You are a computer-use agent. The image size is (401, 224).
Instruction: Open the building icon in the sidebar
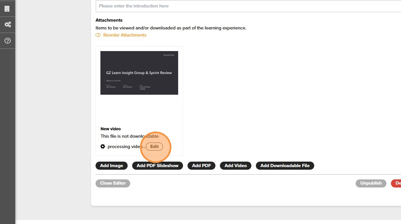(x=7, y=9)
